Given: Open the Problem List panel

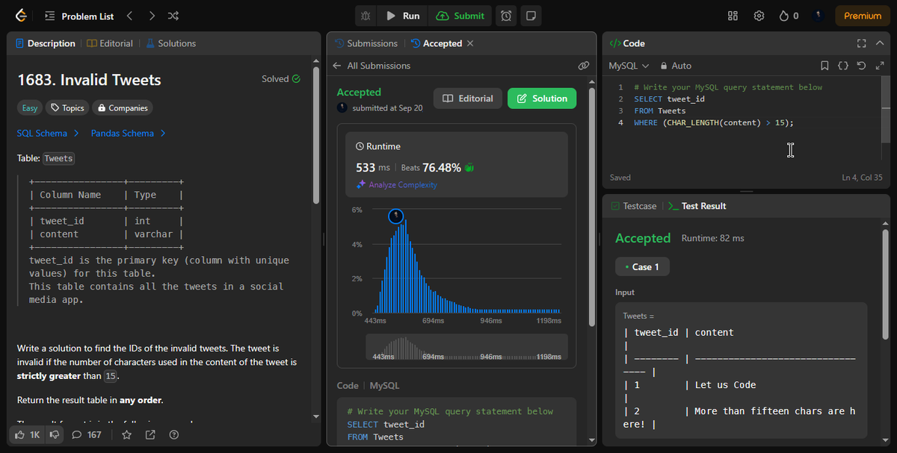Looking at the screenshot, I should (x=79, y=16).
